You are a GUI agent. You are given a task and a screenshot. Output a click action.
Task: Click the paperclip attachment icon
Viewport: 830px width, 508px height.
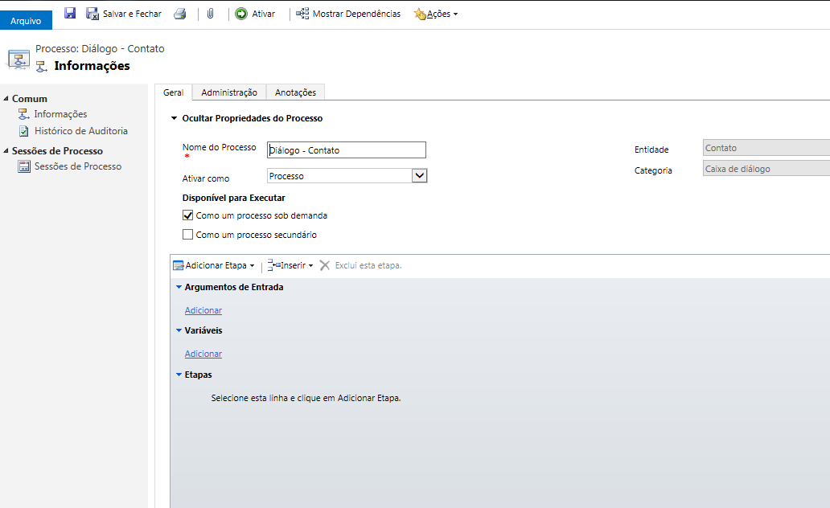pos(211,14)
